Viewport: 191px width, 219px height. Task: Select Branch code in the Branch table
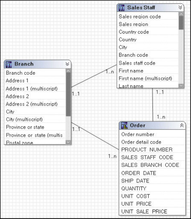click(x=20, y=73)
